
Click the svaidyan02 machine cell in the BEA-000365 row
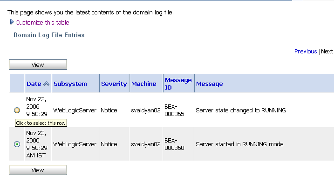click(x=146, y=110)
